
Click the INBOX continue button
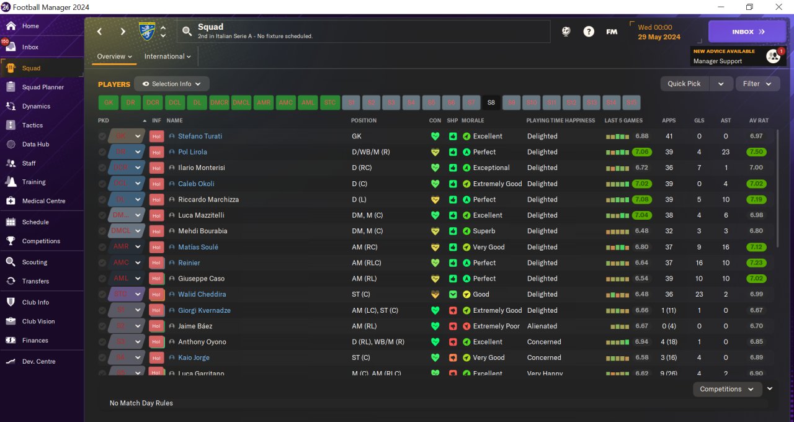click(x=747, y=32)
